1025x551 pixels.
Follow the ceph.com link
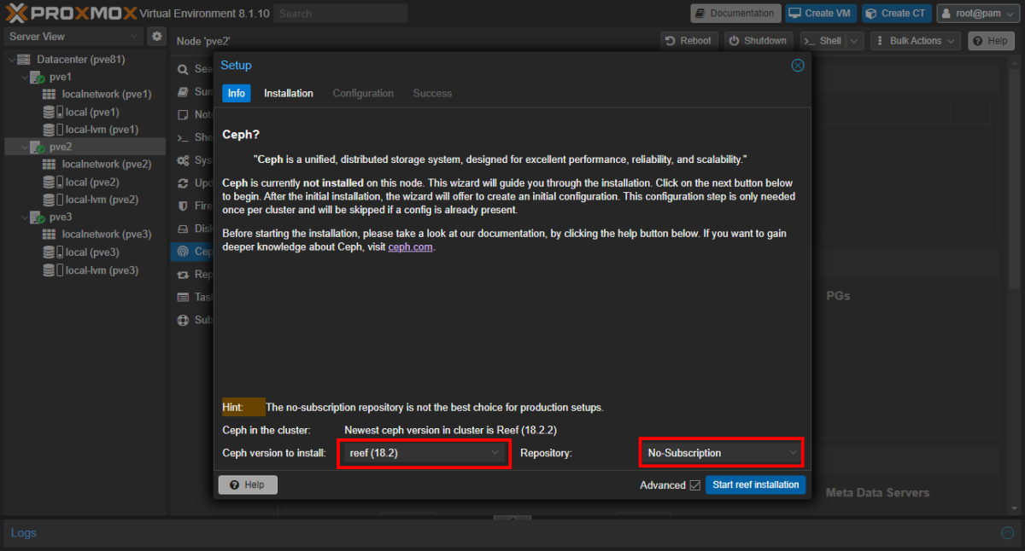click(x=412, y=247)
